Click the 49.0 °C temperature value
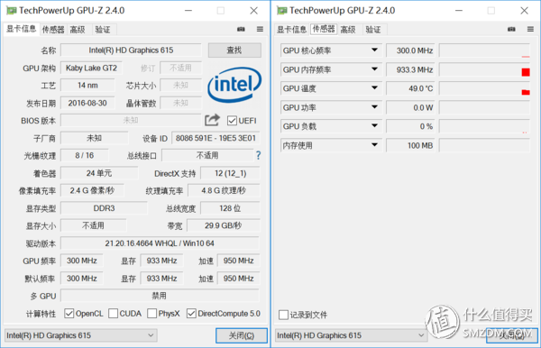The width and height of the screenshot is (541, 348). tap(410, 88)
